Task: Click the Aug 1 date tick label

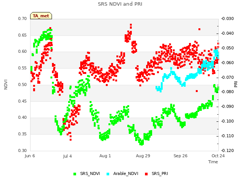Action: click(x=105, y=156)
